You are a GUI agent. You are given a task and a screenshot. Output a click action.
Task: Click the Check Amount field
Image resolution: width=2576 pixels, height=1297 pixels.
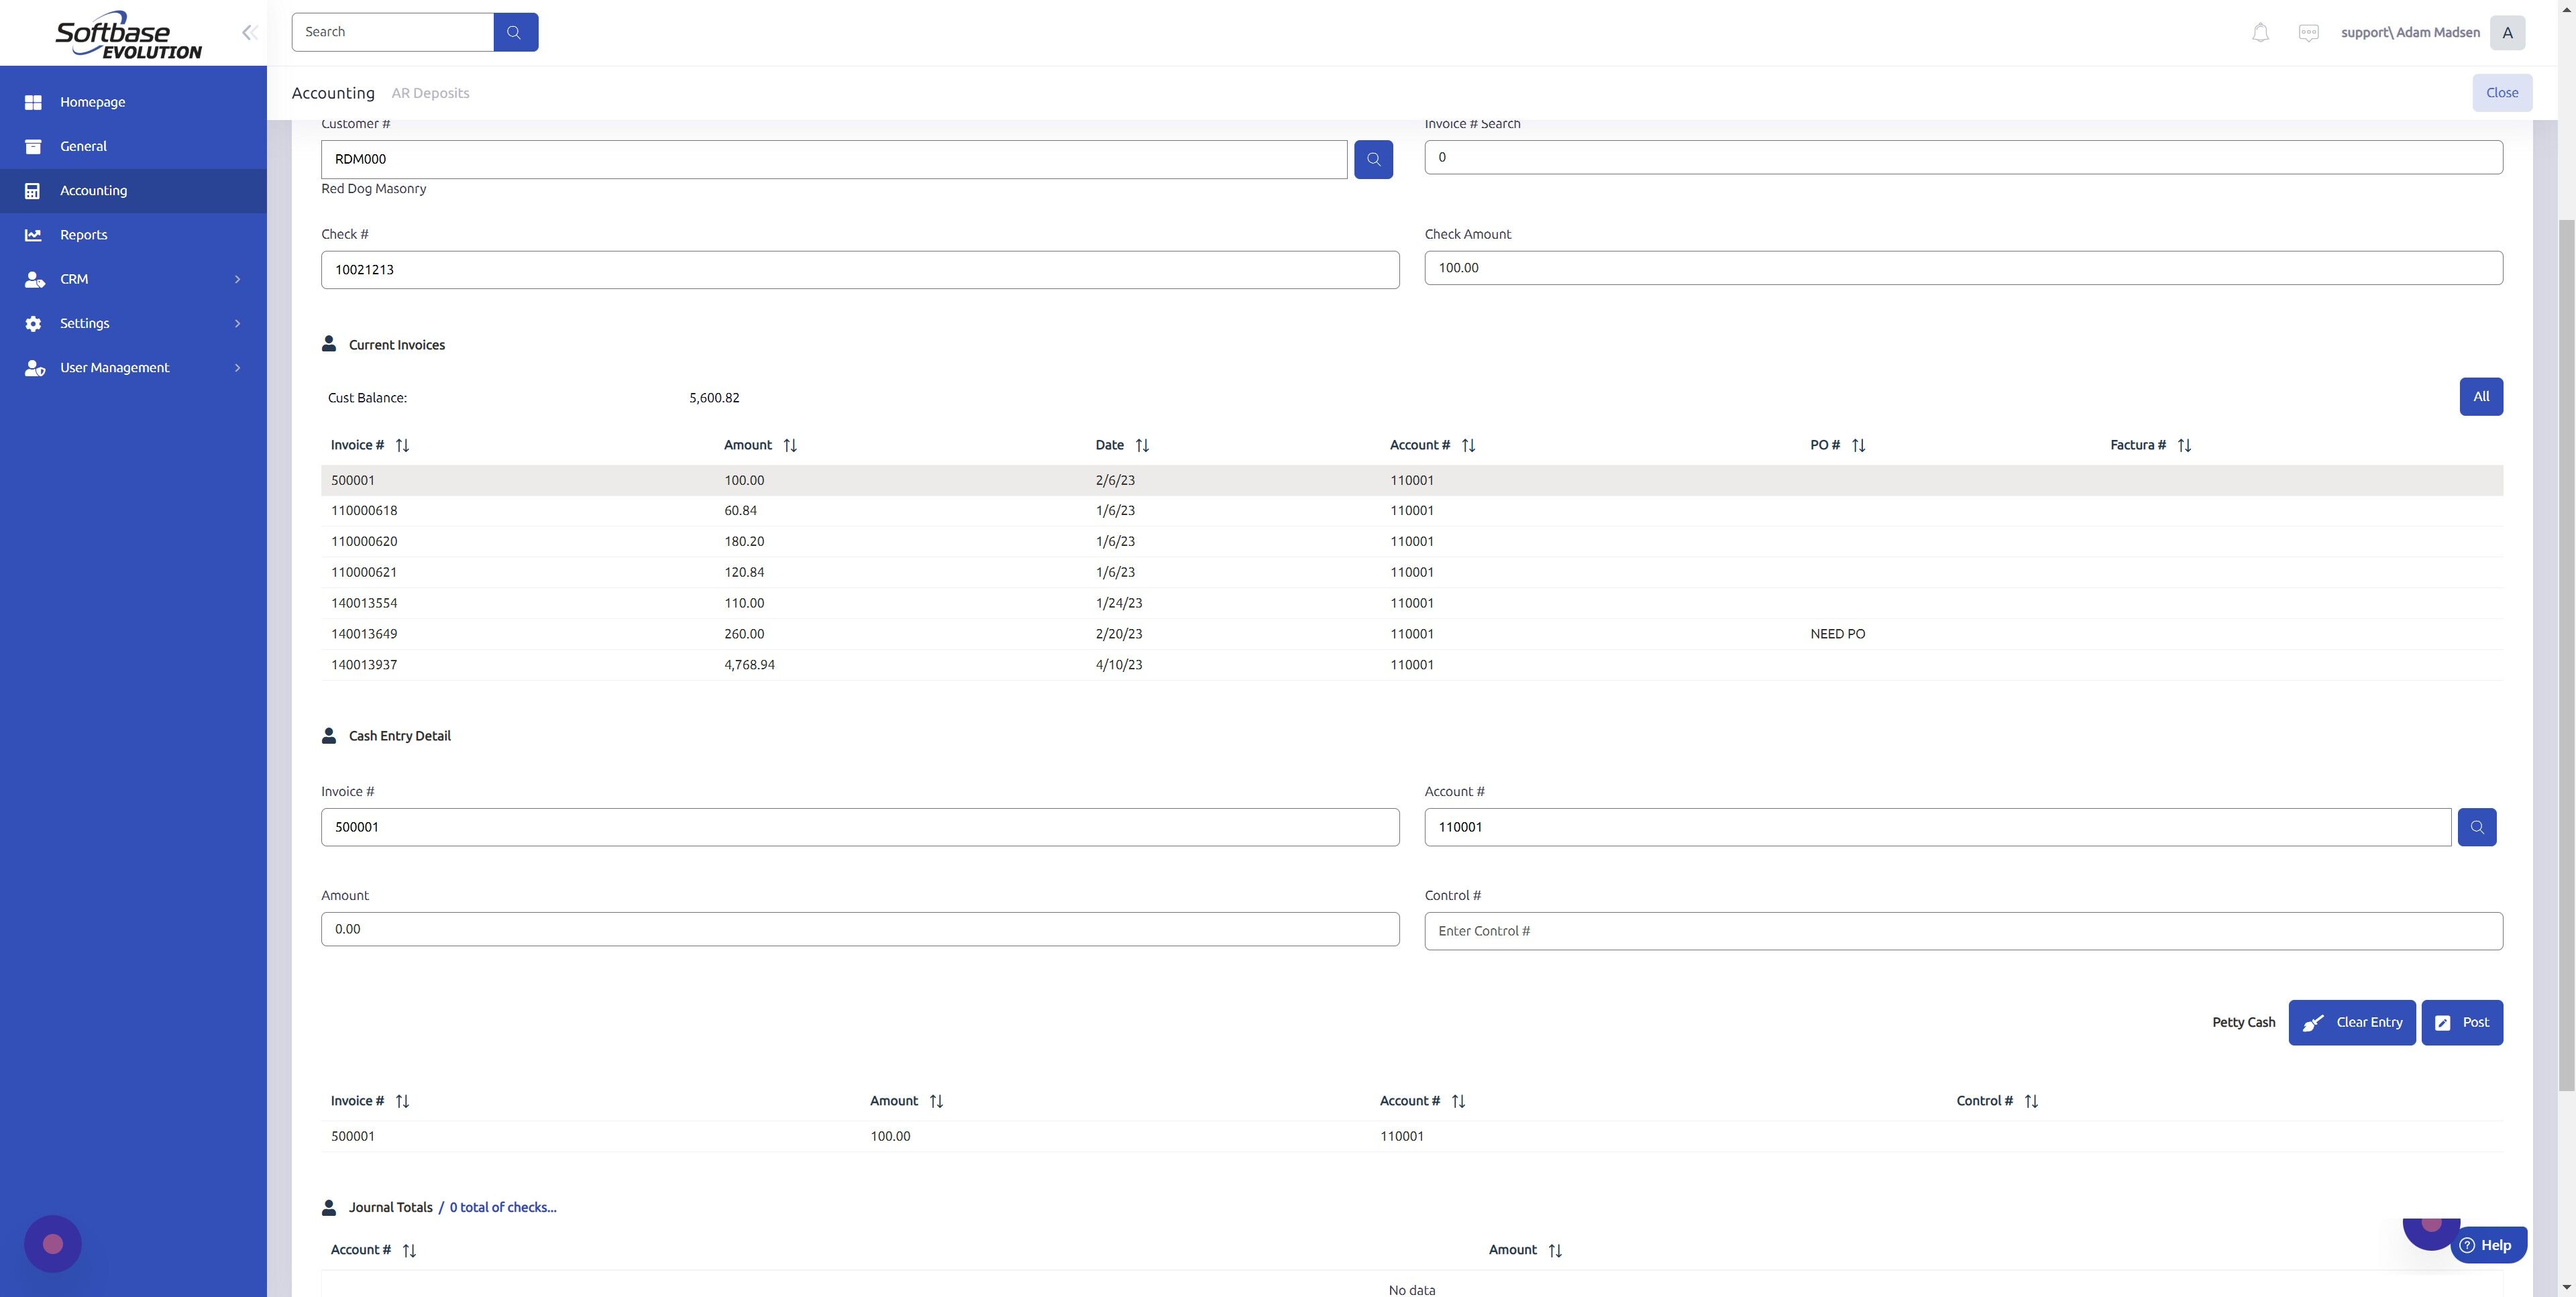1963,268
